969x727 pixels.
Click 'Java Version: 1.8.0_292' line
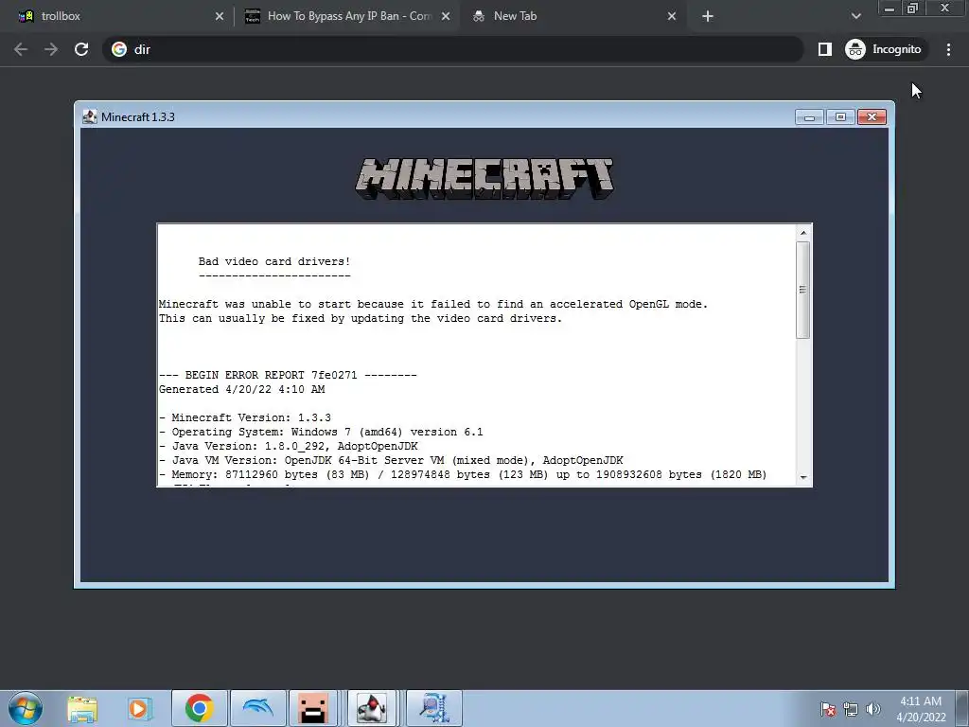point(289,447)
